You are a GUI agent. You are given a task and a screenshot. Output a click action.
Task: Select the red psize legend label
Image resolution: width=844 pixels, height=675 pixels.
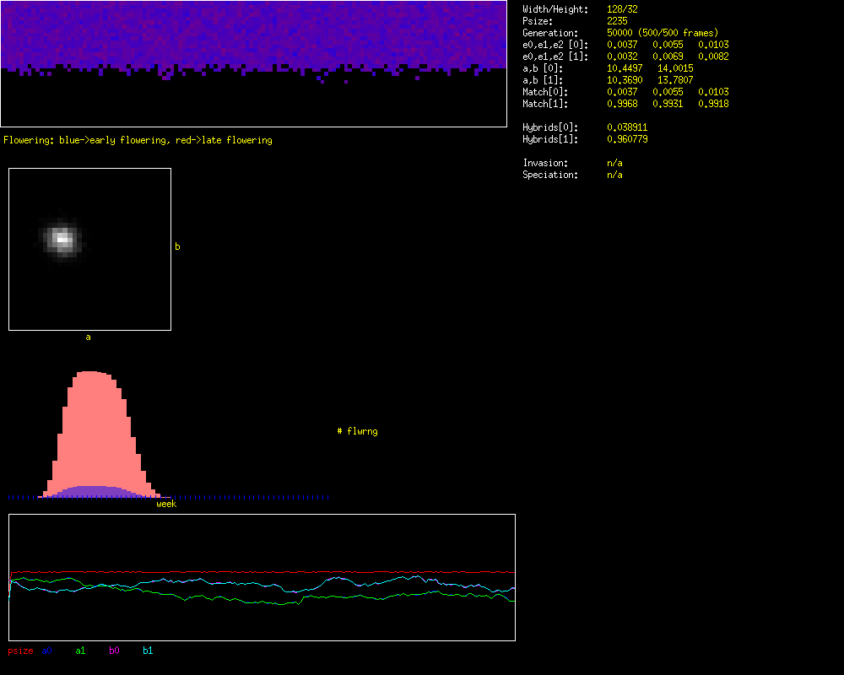coord(20,651)
